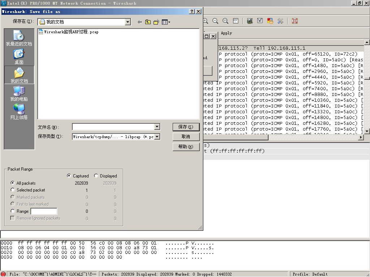Click the help question mark in dialog title bar
370x277 pixels.
(x=192, y=12)
